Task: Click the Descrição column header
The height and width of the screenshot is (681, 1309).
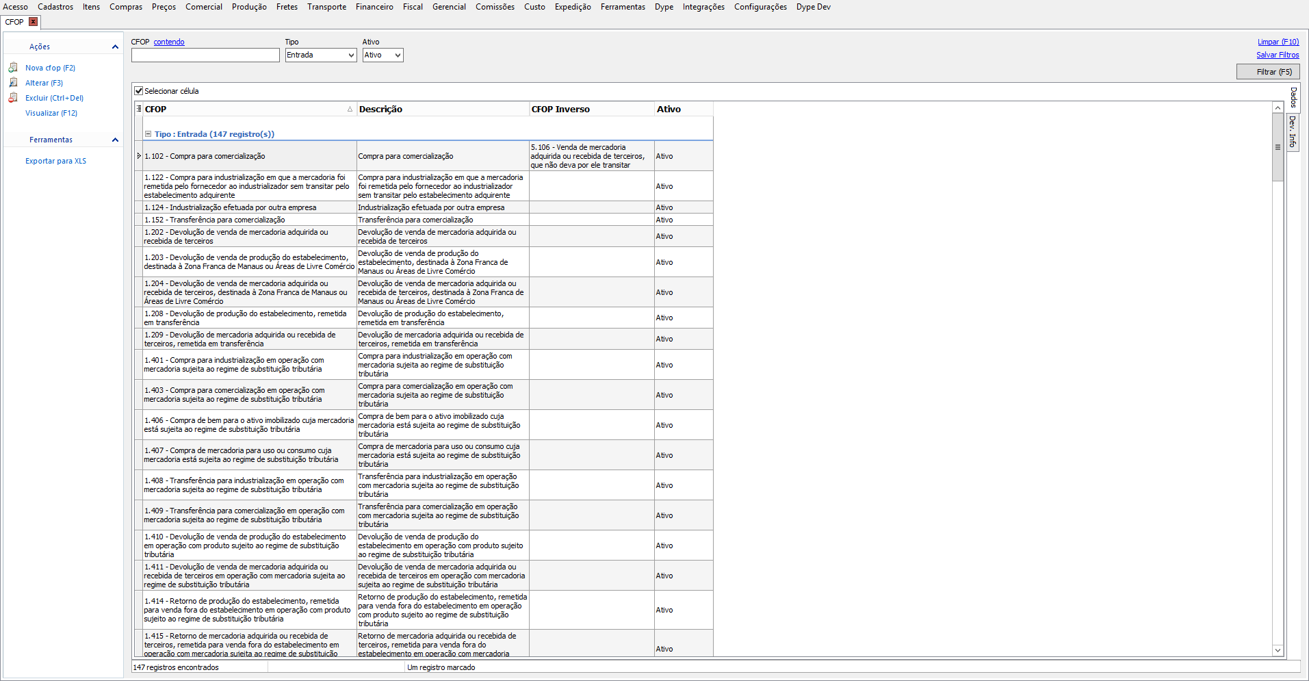Action: [443, 109]
